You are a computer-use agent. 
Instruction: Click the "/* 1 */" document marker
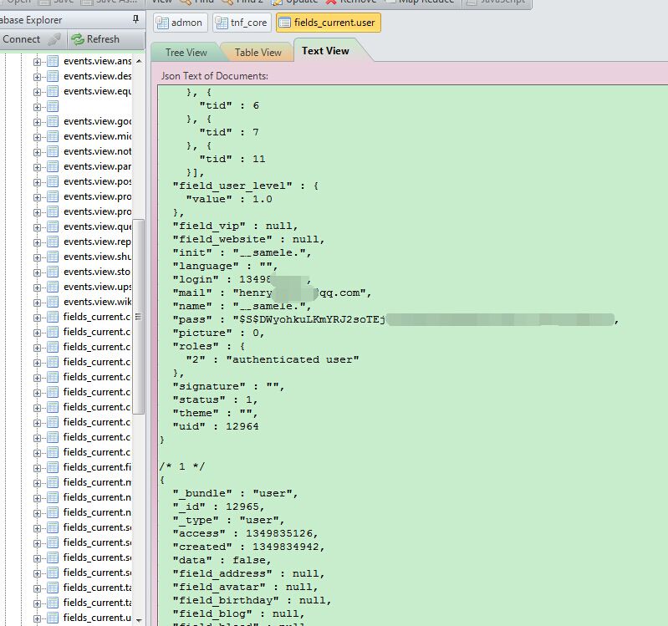182,466
